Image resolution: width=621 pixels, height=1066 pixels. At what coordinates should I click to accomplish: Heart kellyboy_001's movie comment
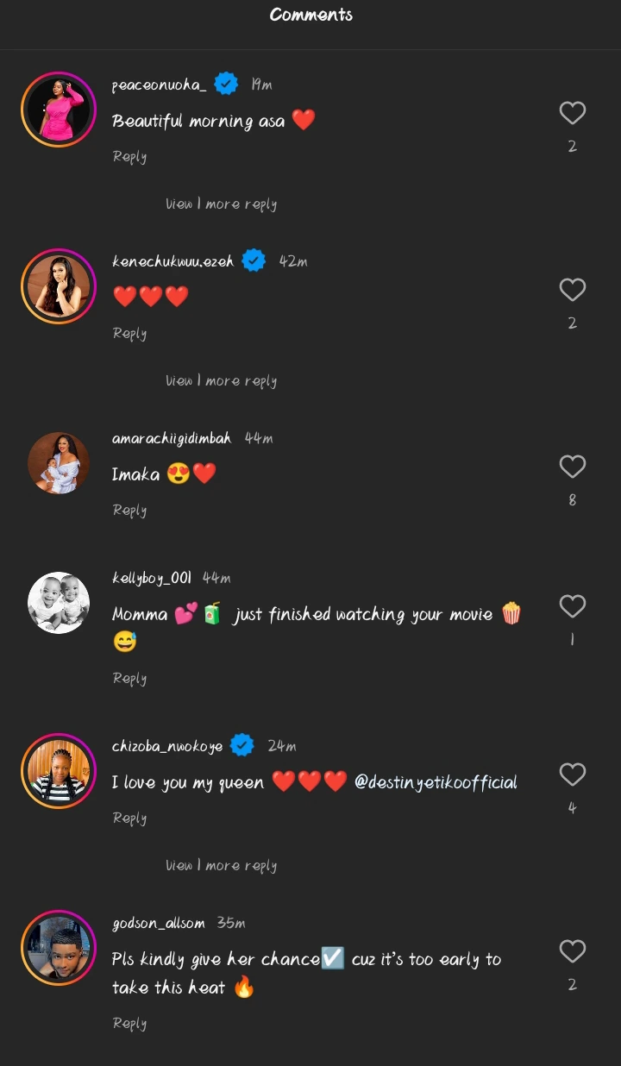click(573, 606)
